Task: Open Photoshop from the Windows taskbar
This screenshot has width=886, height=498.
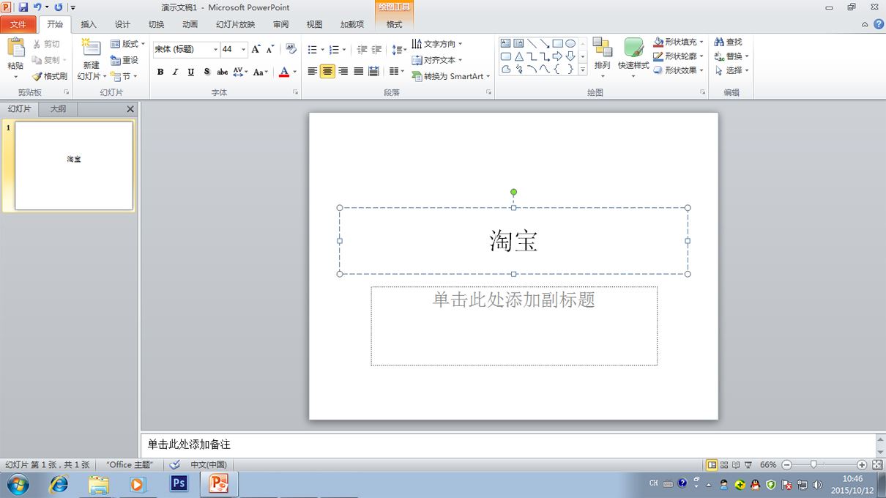Action: (x=179, y=484)
